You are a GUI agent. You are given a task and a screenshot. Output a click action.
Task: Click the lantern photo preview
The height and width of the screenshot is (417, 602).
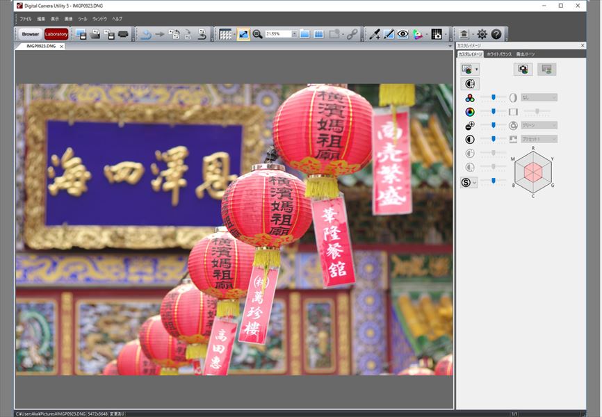pos(234,229)
